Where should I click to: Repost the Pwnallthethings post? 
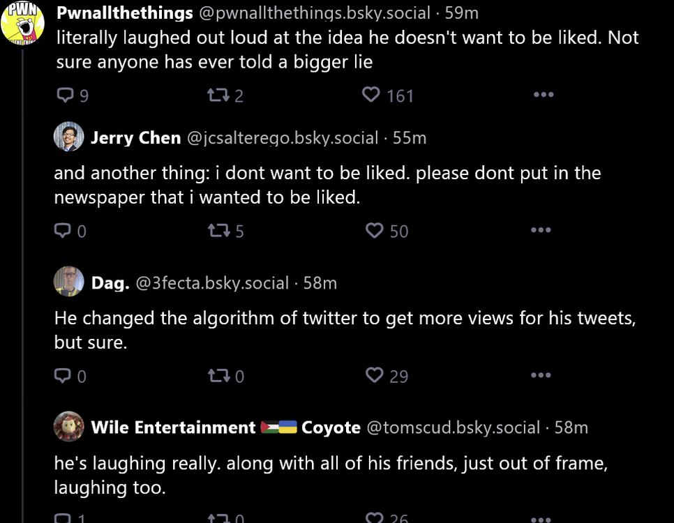[x=218, y=95]
